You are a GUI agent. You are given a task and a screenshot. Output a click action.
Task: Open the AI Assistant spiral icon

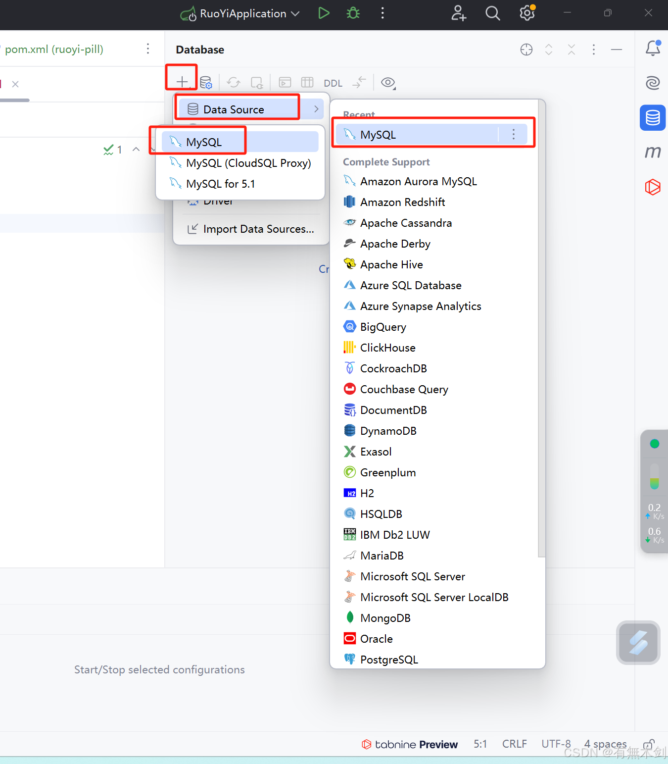(653, 83)
